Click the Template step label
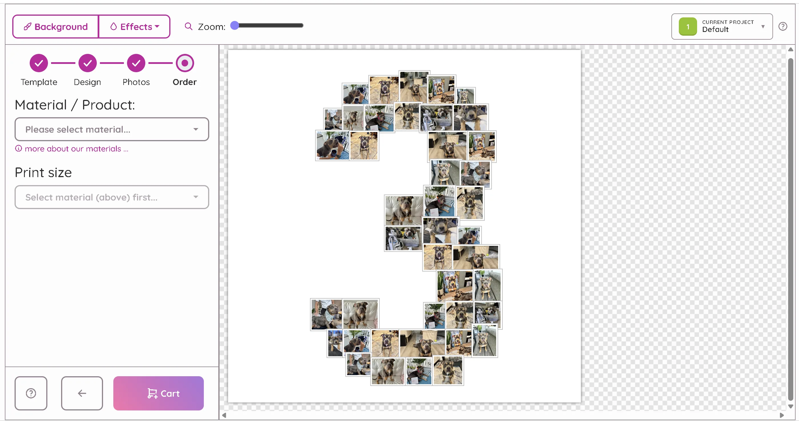This screenshot has width=799, height=421. [39, 82]
